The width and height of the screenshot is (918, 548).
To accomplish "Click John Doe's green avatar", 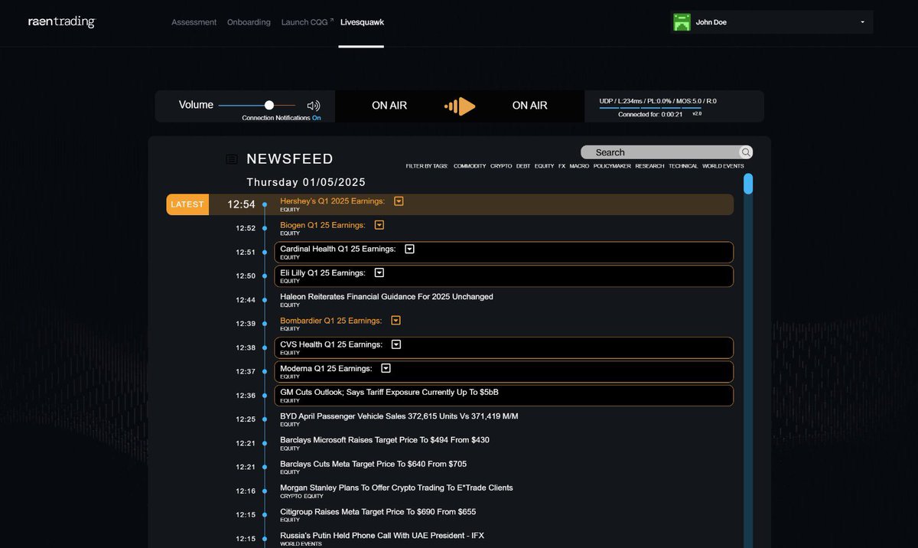I will [x=682, y=22].
